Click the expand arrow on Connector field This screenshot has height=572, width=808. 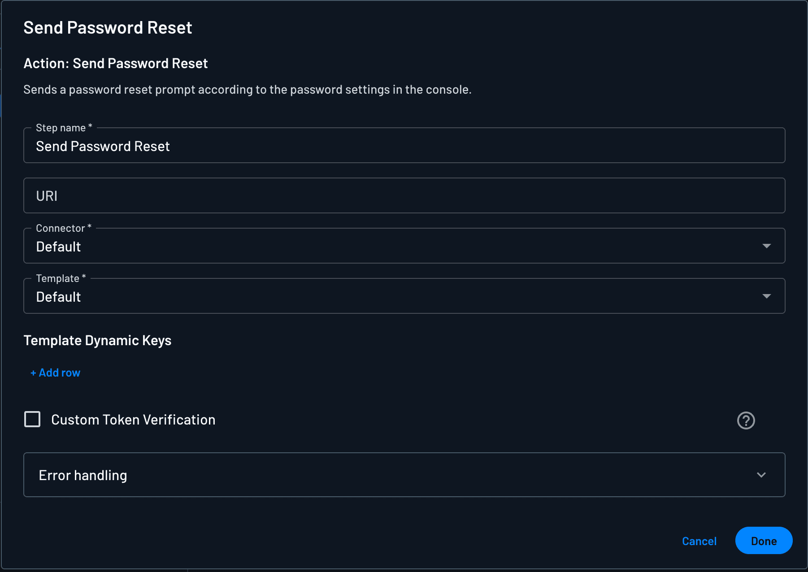pos(767,246)
